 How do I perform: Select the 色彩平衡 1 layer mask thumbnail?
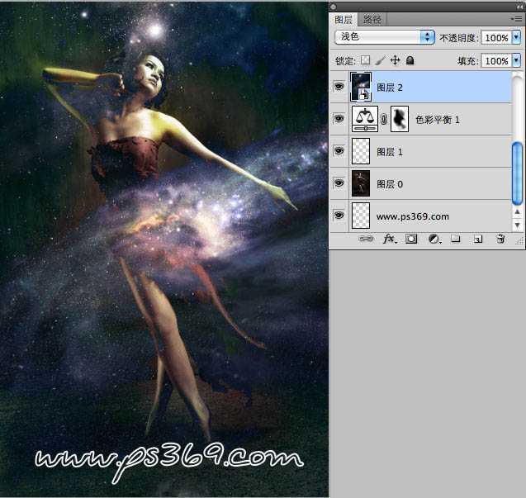pos(400,119)
